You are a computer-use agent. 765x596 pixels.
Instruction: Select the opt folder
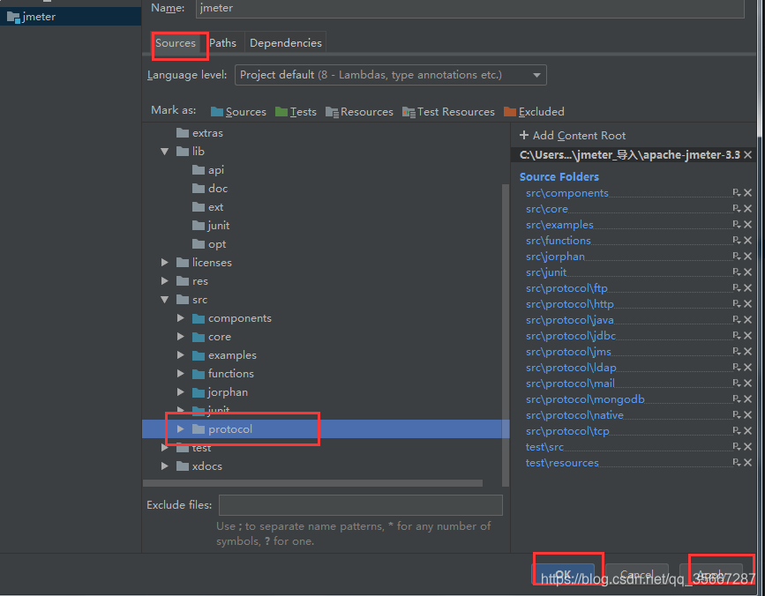click(209, 244)
